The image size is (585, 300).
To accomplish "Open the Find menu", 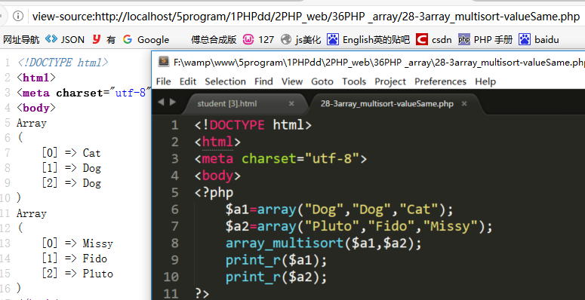I will click(263, 81).
